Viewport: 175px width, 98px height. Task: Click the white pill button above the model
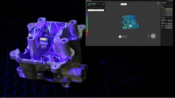coord(124,4)
